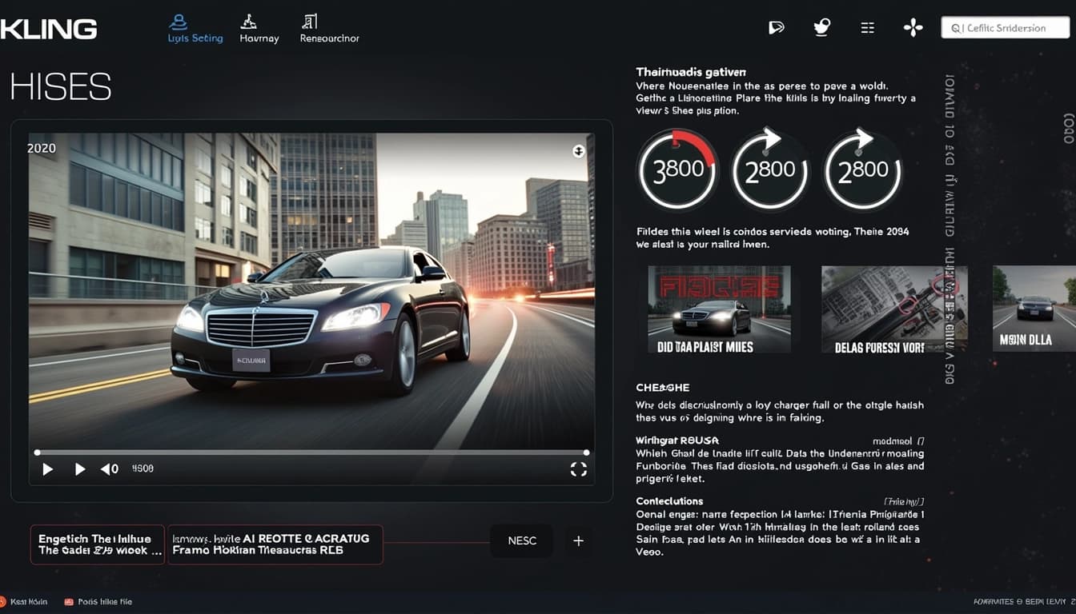The width and height of the screenshot is (1076, 614).
Task: Toggle playback with the second play control
Action: point(79,468)
